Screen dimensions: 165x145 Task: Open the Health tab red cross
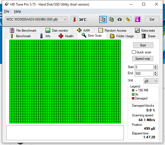[x=61, y=36]
